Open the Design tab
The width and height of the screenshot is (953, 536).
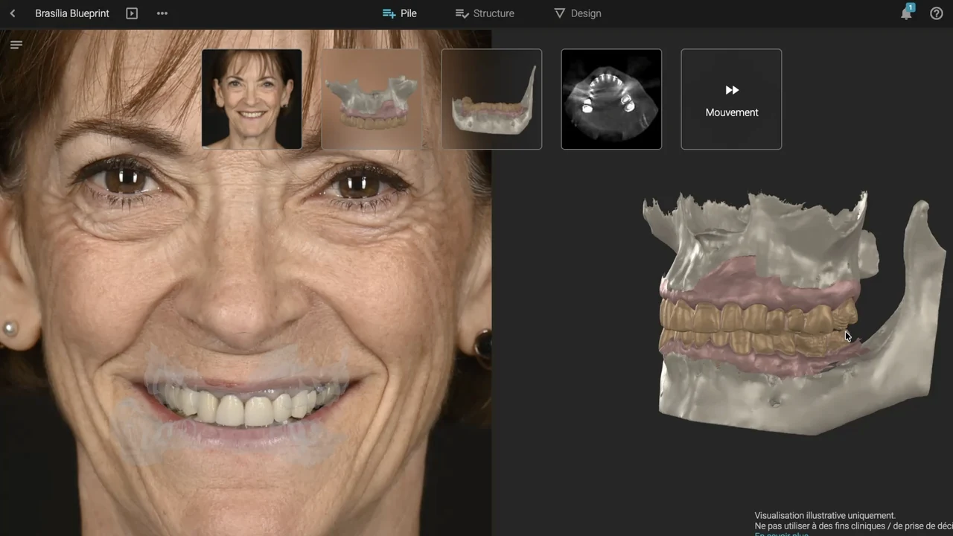point(578,13)
